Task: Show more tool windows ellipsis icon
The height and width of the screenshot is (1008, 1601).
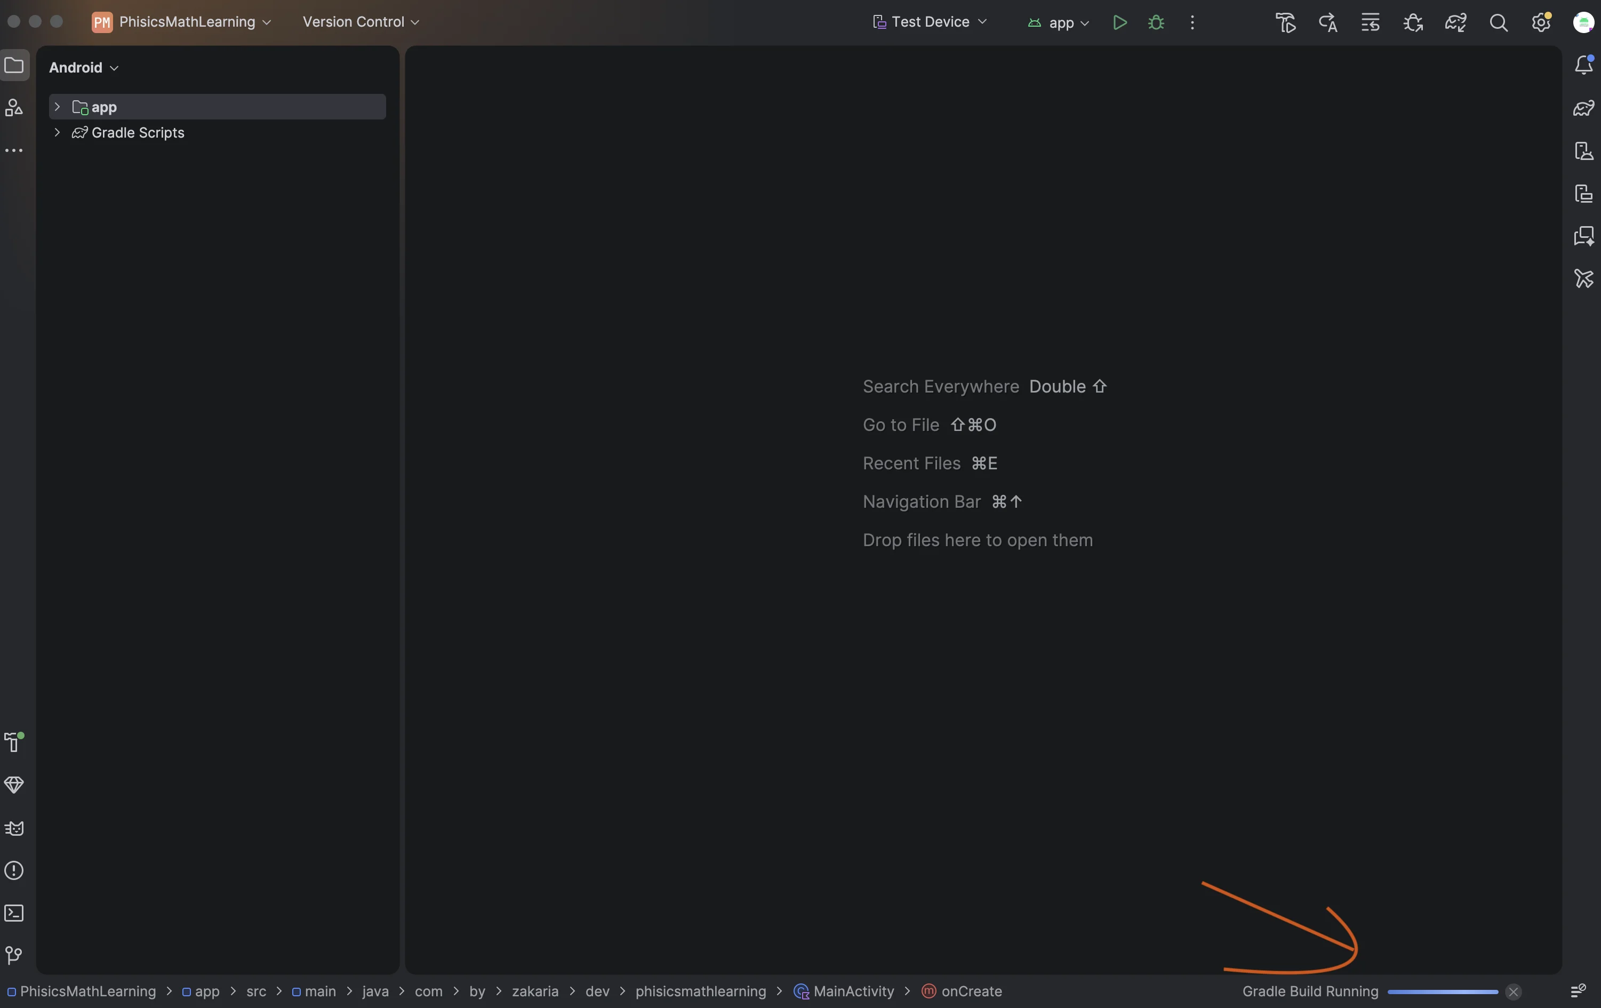Action: (x=14, y=151)
